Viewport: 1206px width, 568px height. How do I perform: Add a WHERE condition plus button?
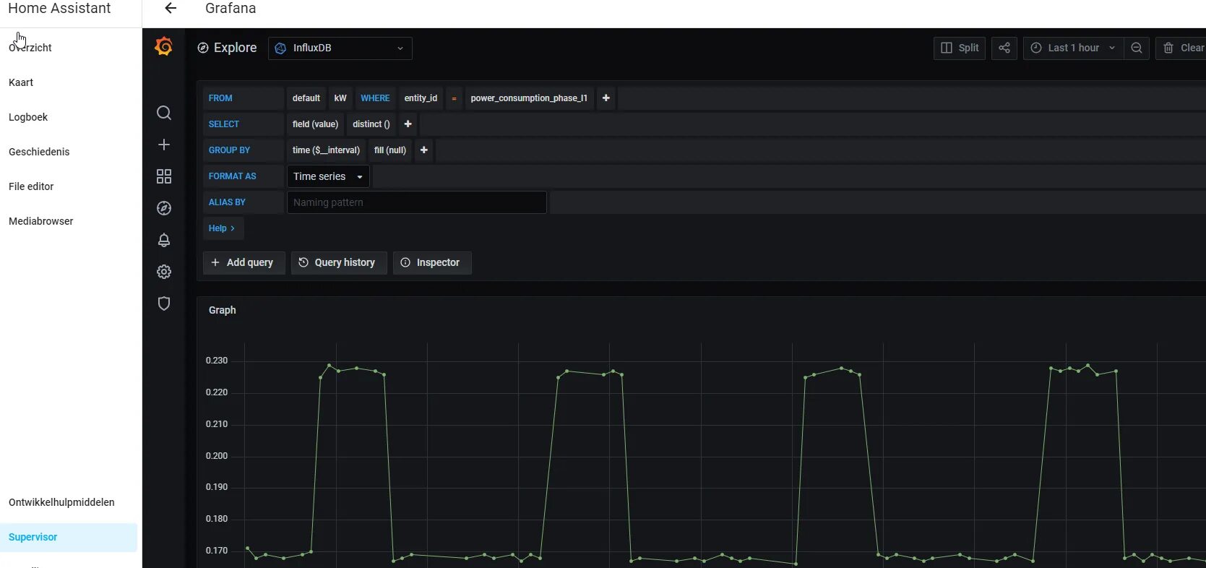point(606,98)
